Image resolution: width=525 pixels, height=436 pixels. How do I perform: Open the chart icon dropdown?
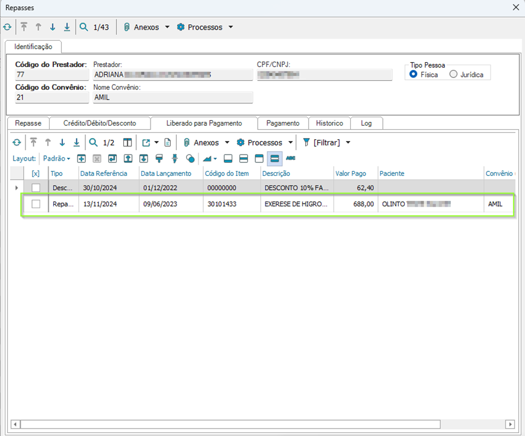[x=215, y=159]
